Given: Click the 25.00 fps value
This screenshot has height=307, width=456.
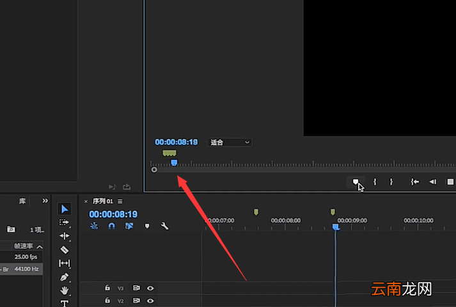Looking at the screenshot, I should click(x=26, y=256).
